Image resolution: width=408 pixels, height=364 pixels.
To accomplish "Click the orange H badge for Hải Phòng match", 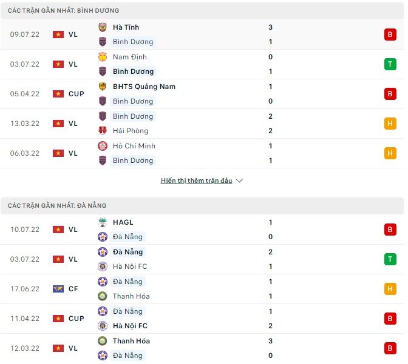I will pyautogui.click(x=390, y=124).
